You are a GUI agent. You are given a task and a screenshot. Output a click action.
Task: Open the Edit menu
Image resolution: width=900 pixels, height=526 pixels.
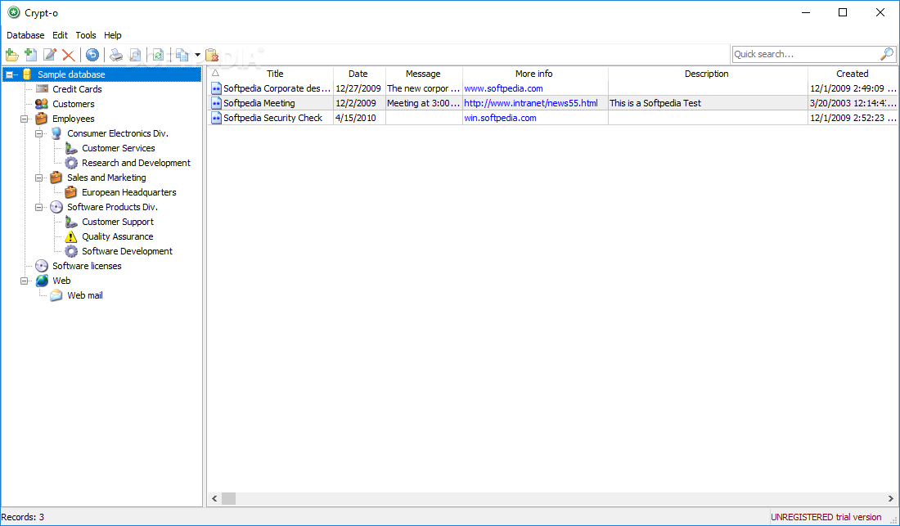60,35
